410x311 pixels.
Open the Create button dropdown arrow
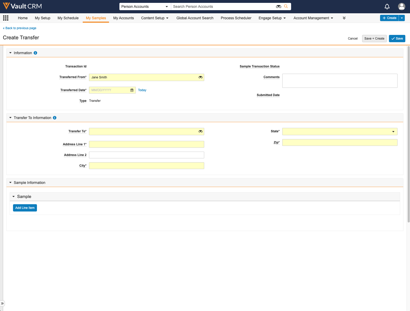click(x=402, y=18)
